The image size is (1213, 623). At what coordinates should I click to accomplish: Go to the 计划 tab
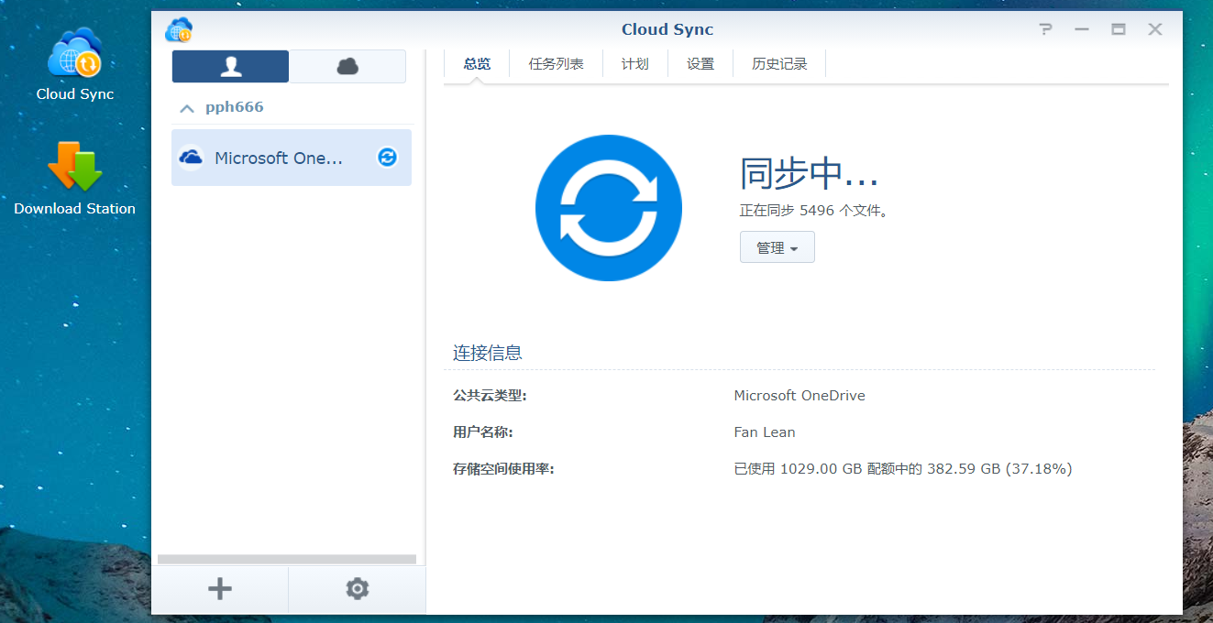[x=634, y=64]
